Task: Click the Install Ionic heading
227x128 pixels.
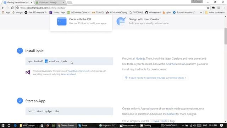Action: [x=34, y=51]
